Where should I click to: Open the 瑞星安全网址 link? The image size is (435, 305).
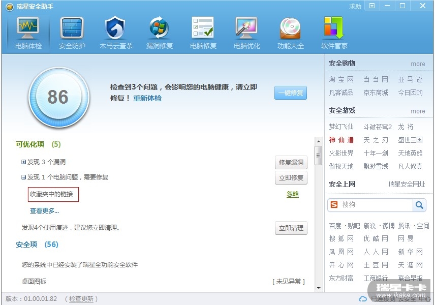click(407, 184)
